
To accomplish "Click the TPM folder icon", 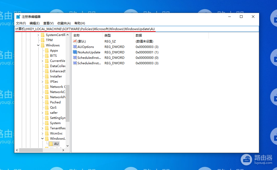I will tap(43, 40).
